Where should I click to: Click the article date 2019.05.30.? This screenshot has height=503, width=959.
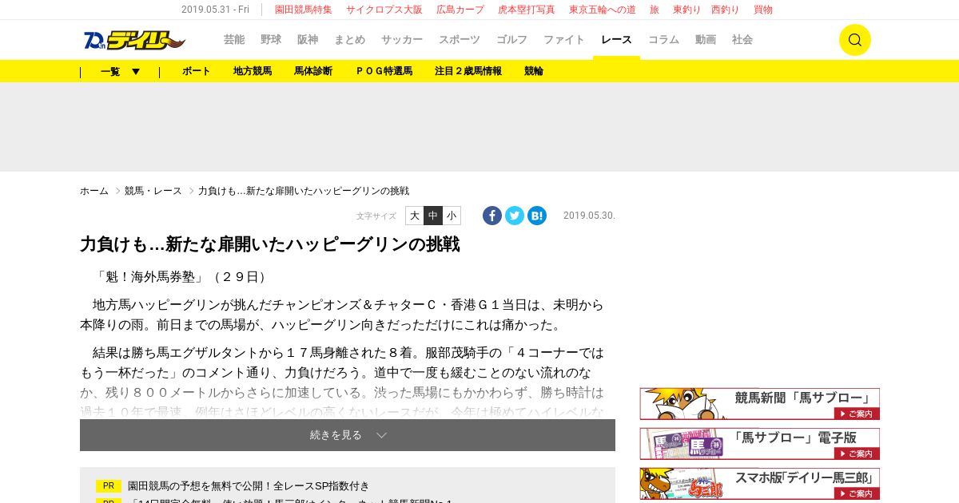point(589,216)
